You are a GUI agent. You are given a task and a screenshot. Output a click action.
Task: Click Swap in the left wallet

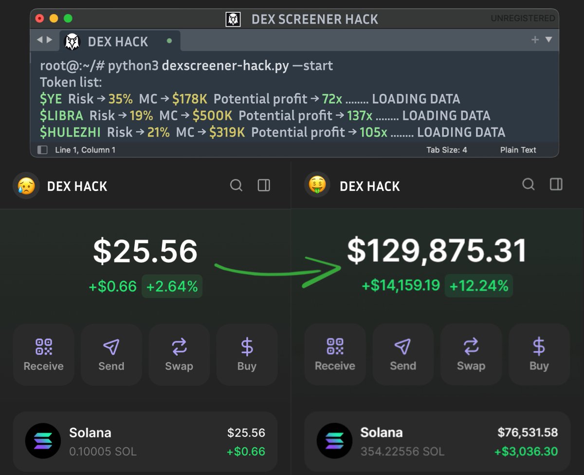click(179, 354)
